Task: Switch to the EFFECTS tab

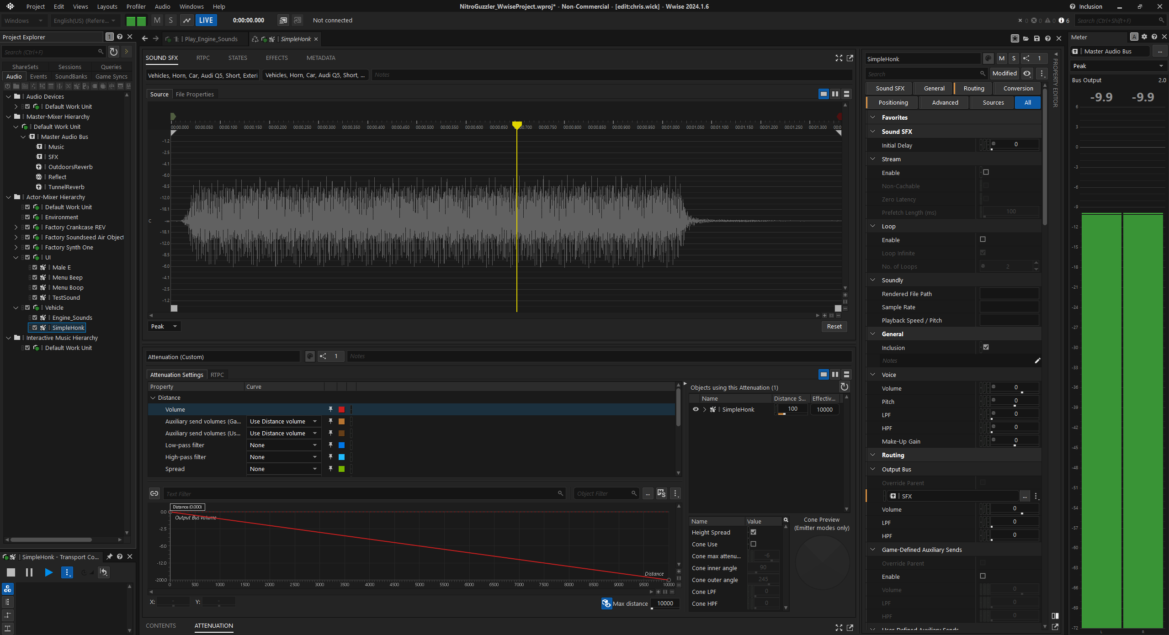Action: pos(276,58)
